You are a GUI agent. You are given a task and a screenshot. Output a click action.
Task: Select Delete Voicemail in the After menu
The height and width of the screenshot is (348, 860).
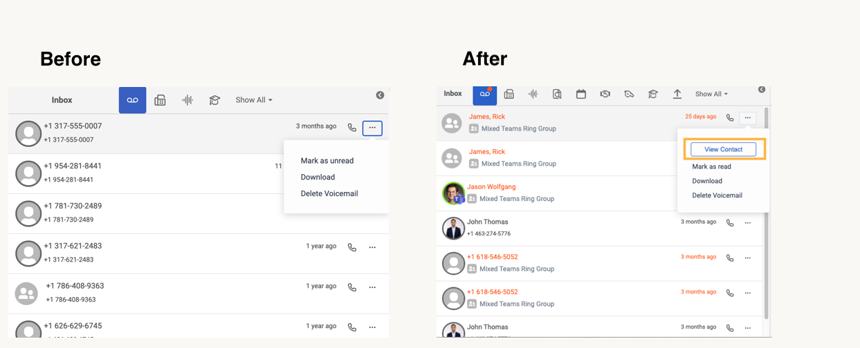click(x=717, y=195)
